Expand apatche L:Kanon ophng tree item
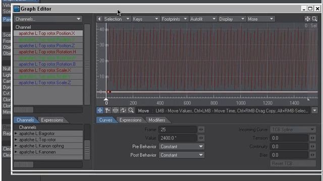Viewport: 323px width, 181px height. point(16,146)
